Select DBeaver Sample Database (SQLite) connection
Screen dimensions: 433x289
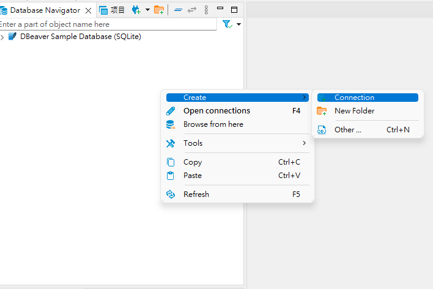click(x=81, y=37)
